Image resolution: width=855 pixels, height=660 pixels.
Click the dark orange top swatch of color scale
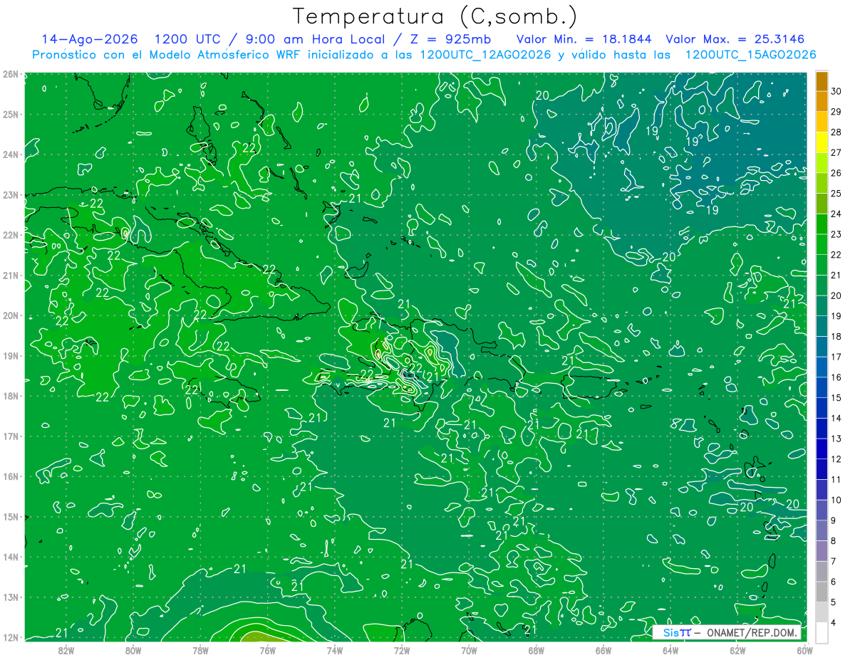pos(822,81)
